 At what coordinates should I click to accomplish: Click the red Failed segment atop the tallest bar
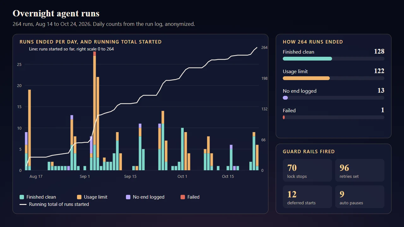pyautogui.click(x=95, y=54)
